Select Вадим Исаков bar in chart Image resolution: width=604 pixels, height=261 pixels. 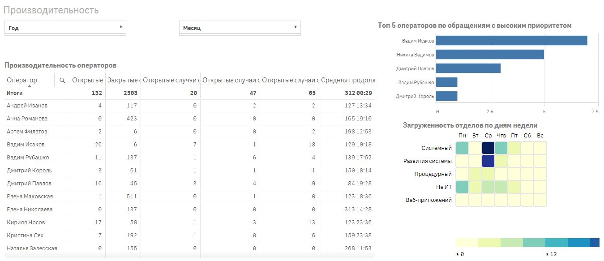point(511,41)
